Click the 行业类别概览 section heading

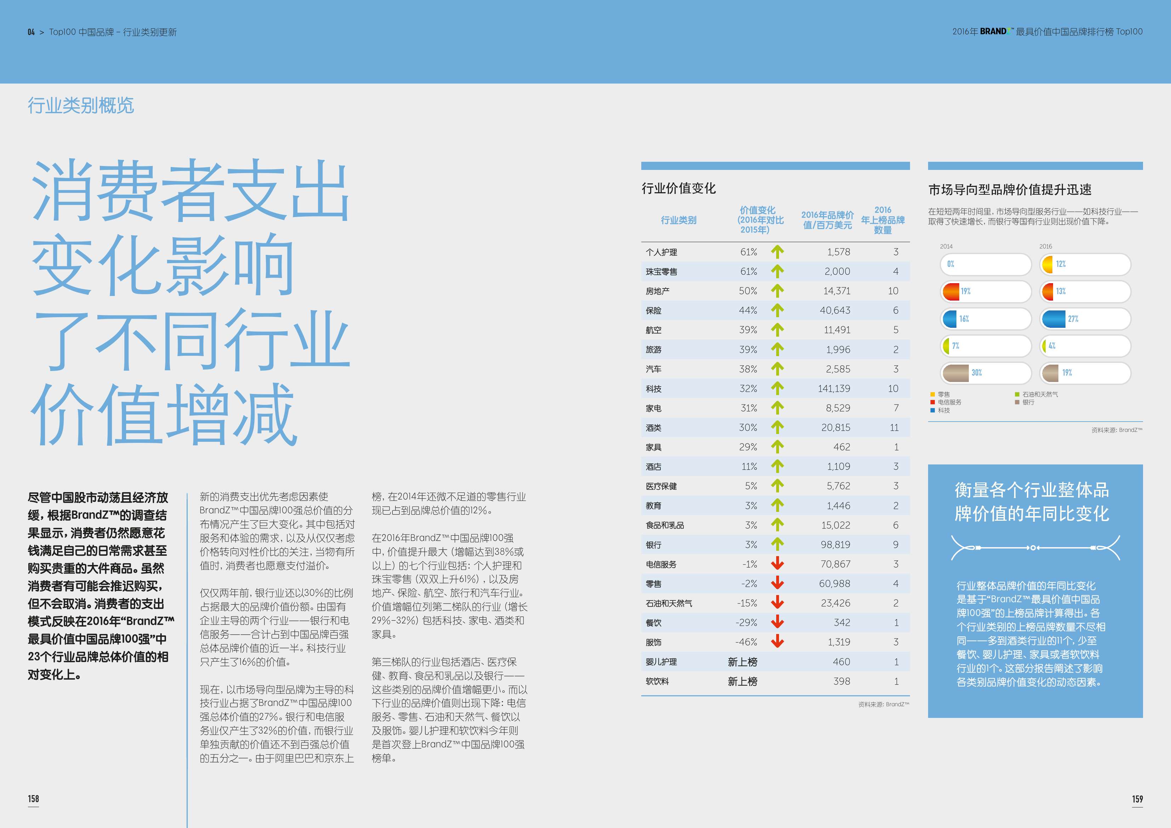coord(81,105)
